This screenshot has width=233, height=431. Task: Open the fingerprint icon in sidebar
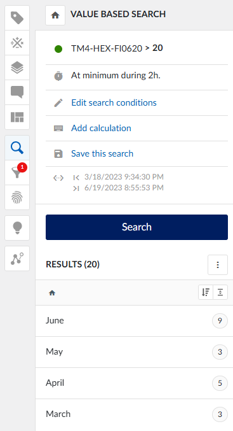(x=17, y=197)
